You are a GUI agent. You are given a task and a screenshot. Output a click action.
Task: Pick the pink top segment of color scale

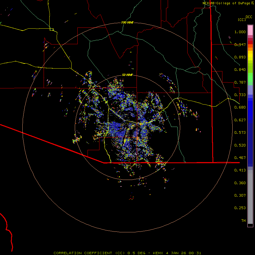(250, 30)
